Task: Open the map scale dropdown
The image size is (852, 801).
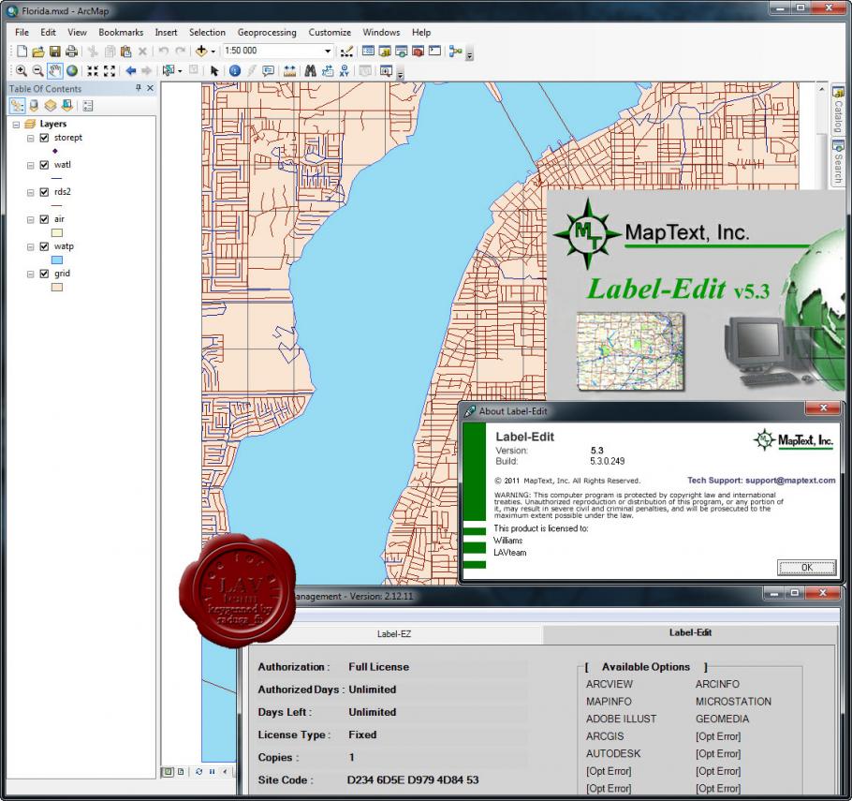Action: tap(328, 52)
